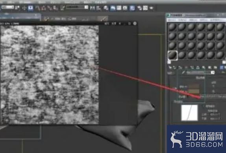
Task: Click the material name field
Action: coord(198,72)
